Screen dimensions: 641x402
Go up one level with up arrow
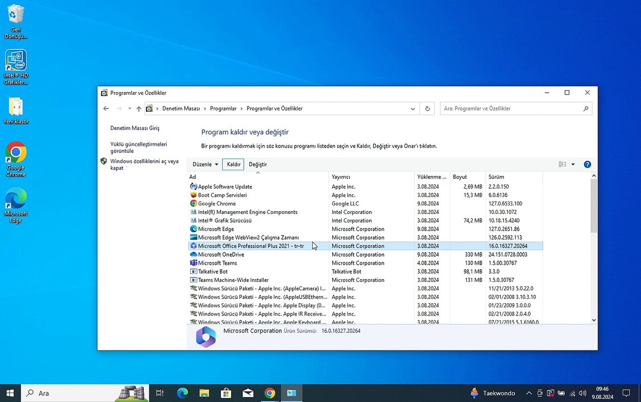pos(139,108)
